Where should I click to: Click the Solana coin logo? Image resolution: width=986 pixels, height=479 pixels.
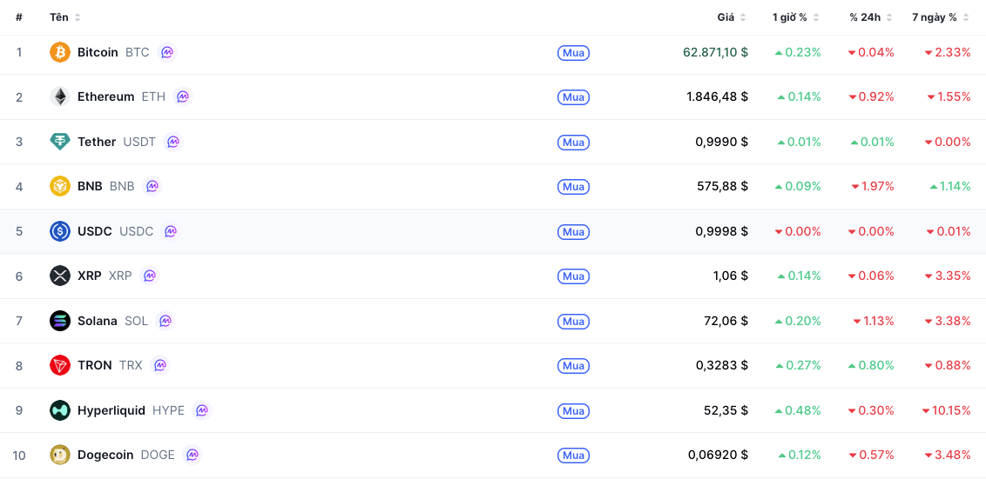coord(60,321)
